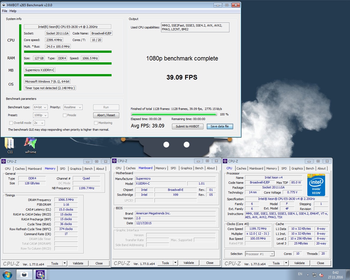Click Validate in left CPU-Z window
Viewport: 350px width, 280px height.
tap(78, 263)
